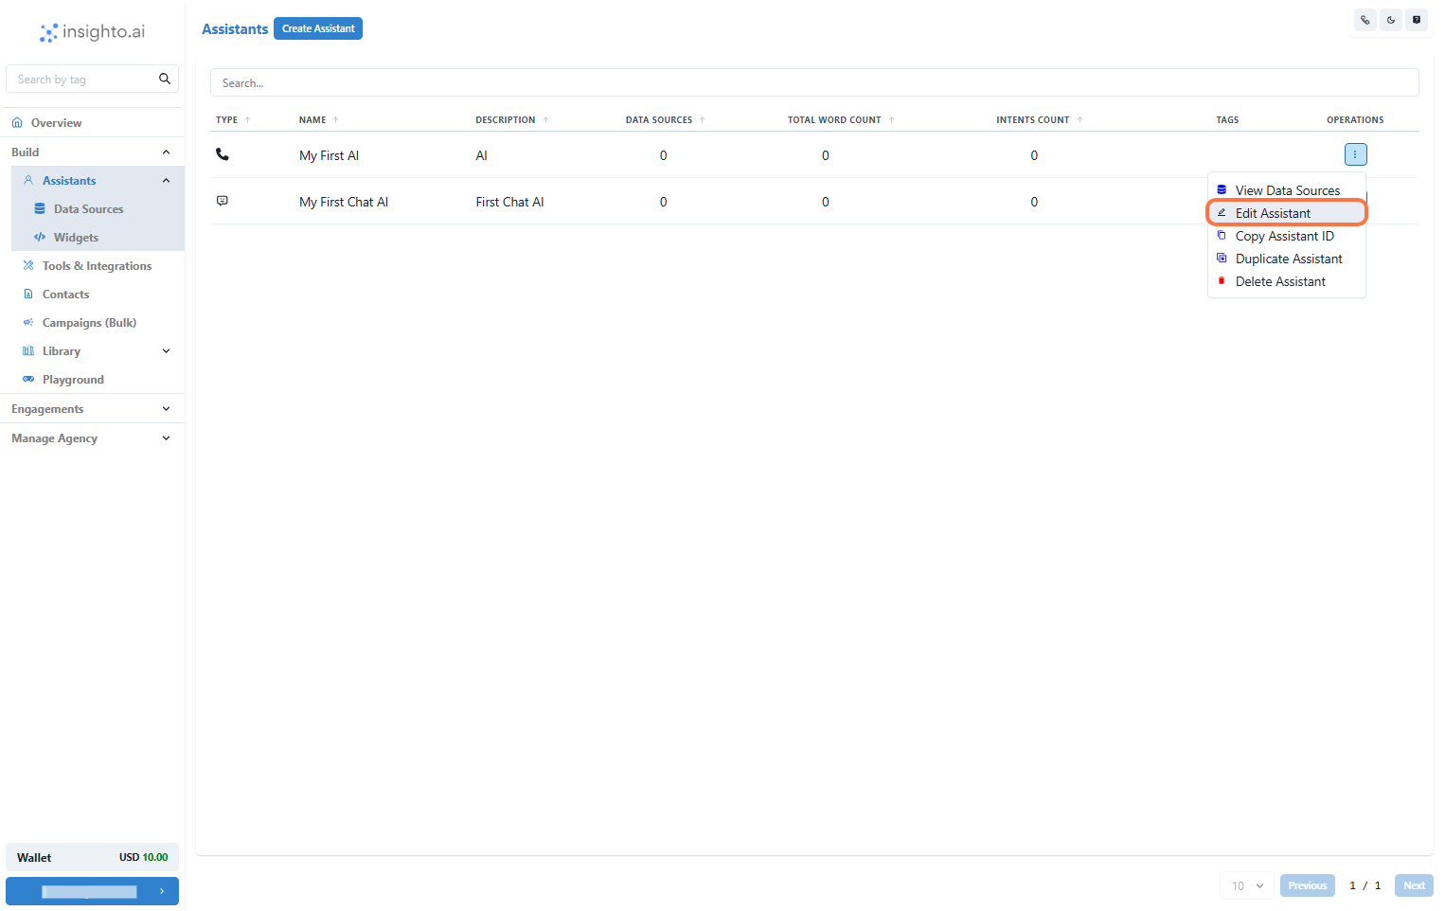Screen dimensions: 1445x911
Task: Sort by Data Sources column arrow
Action: point(702,120)
